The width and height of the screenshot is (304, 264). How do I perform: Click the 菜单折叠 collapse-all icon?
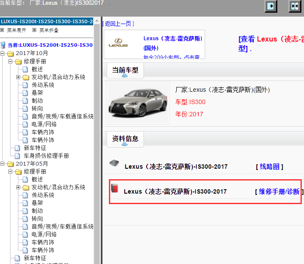34,30
